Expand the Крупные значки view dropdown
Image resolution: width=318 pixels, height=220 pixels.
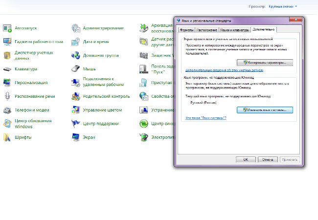tap(283, 6)
